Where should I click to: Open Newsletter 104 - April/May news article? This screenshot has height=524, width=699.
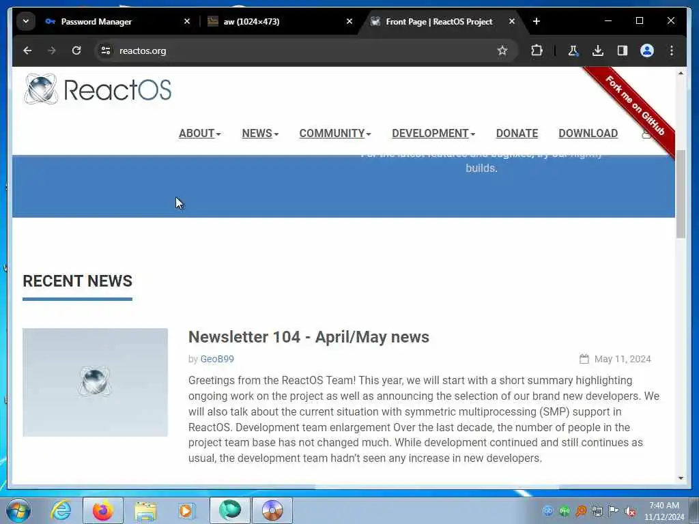coord(309,337)
